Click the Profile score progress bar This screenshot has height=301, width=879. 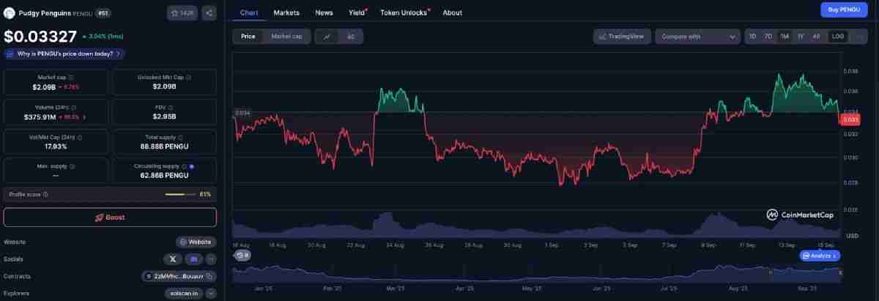tap(179, 194)
